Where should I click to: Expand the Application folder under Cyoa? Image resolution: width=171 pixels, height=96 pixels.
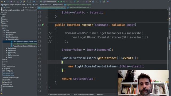tap(4, 33)
